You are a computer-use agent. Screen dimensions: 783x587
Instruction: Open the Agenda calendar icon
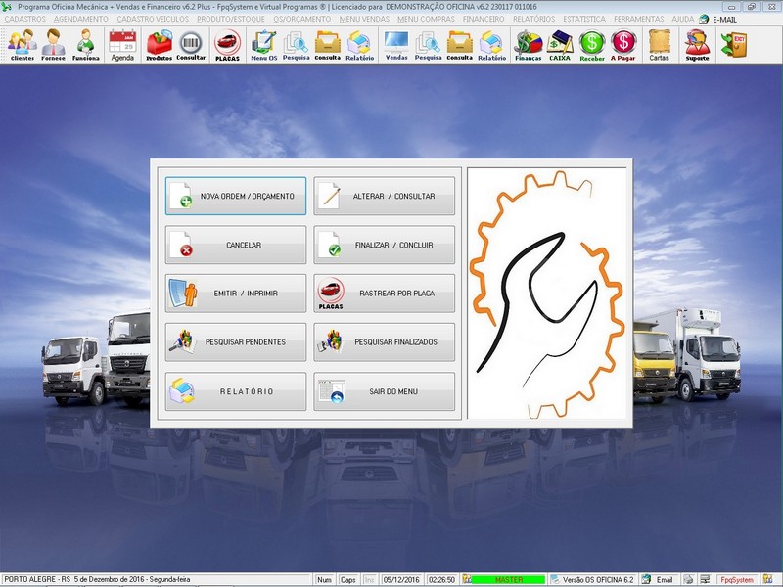coord(122,45)
